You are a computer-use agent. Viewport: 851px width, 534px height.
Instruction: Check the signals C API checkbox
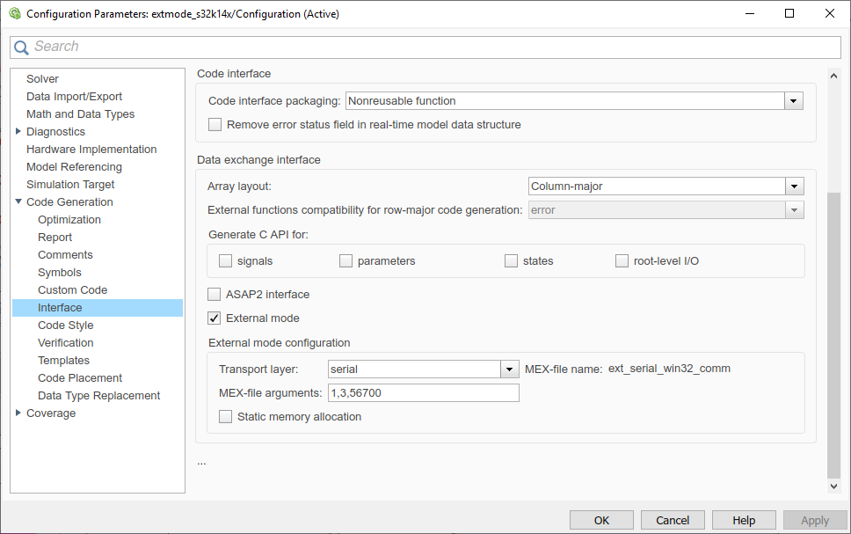226,260
